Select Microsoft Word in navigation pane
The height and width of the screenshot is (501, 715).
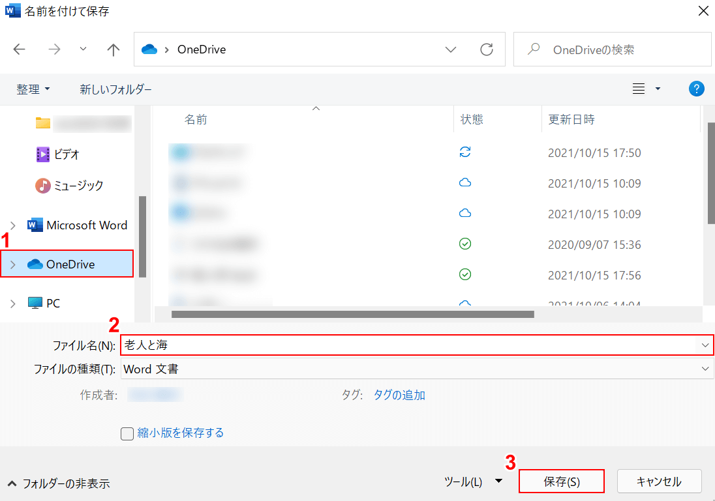(x=86, y=225)
